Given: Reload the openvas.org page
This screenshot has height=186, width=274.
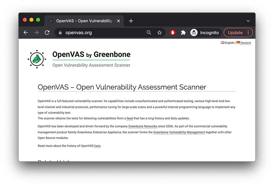Looking at the screenshot, I should pos(47,32).
